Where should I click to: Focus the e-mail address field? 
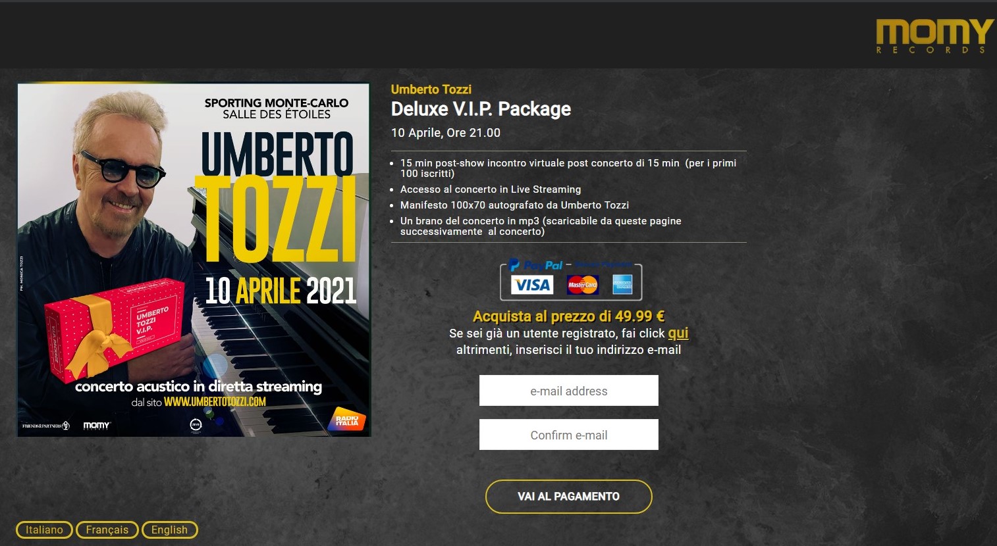[569, 391]
